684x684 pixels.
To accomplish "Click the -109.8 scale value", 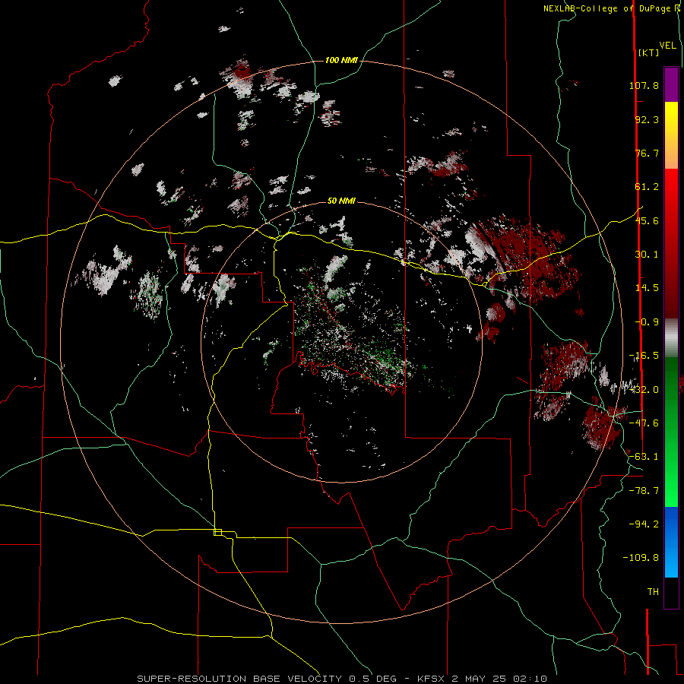I will 641,558.
